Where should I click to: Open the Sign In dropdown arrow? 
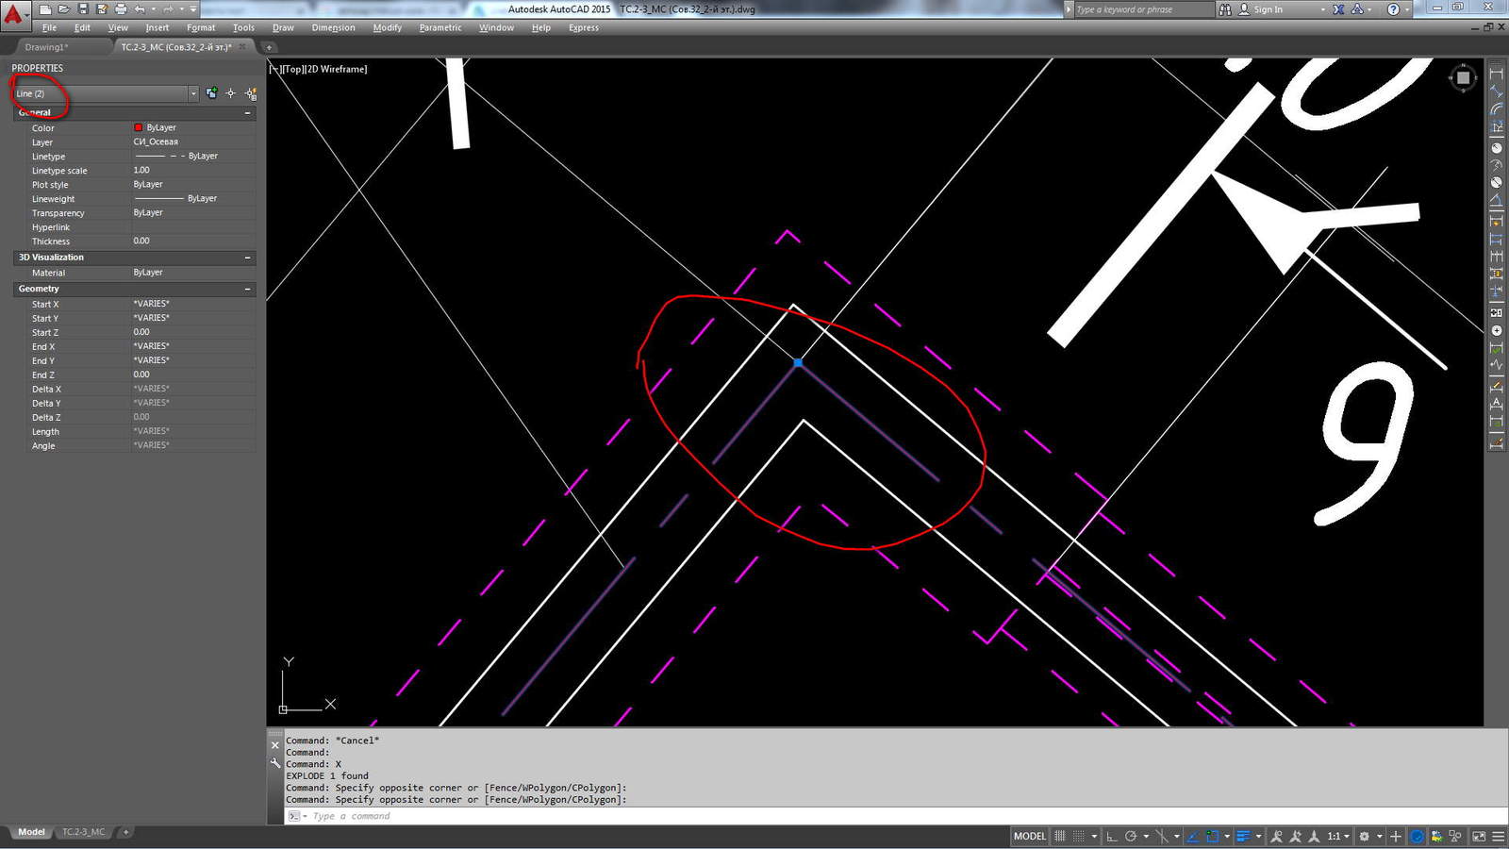pos(1322,9)
